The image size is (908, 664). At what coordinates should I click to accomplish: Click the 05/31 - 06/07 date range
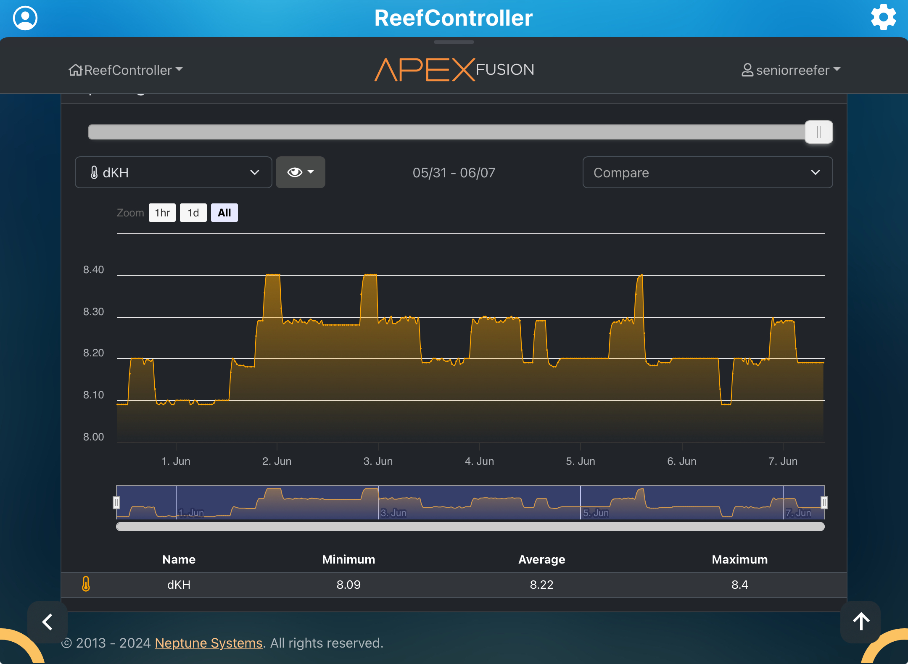point(454,173)
